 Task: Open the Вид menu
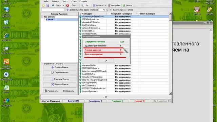click(65, 1)
